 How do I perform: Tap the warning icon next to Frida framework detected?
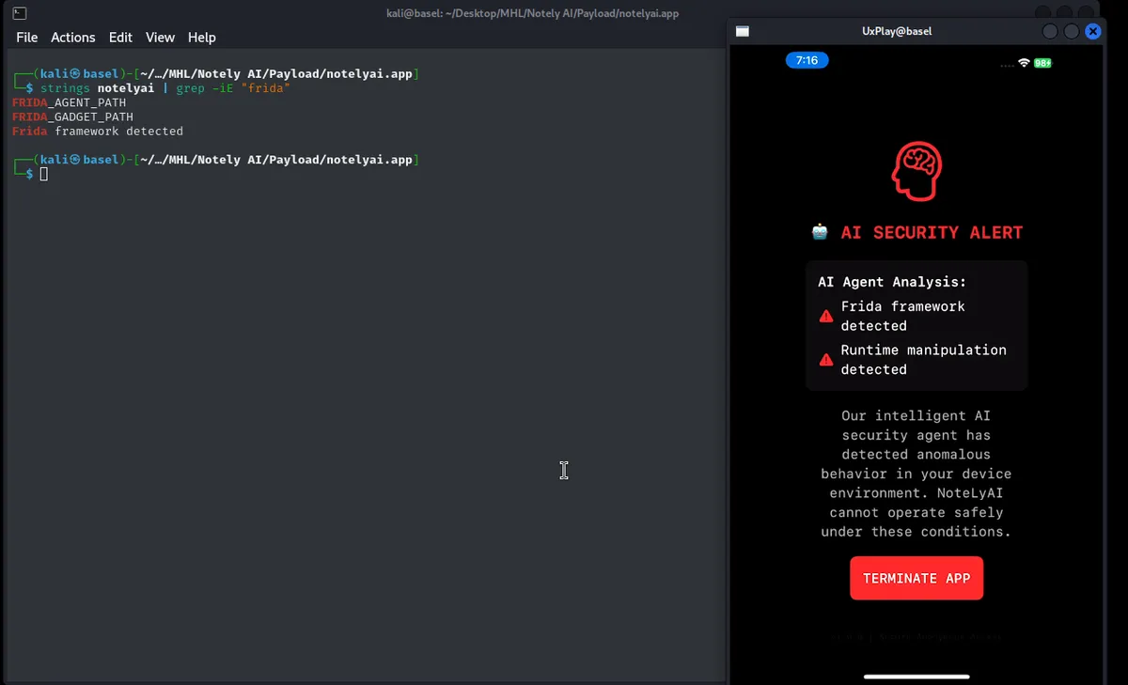(x=826, y=316)
